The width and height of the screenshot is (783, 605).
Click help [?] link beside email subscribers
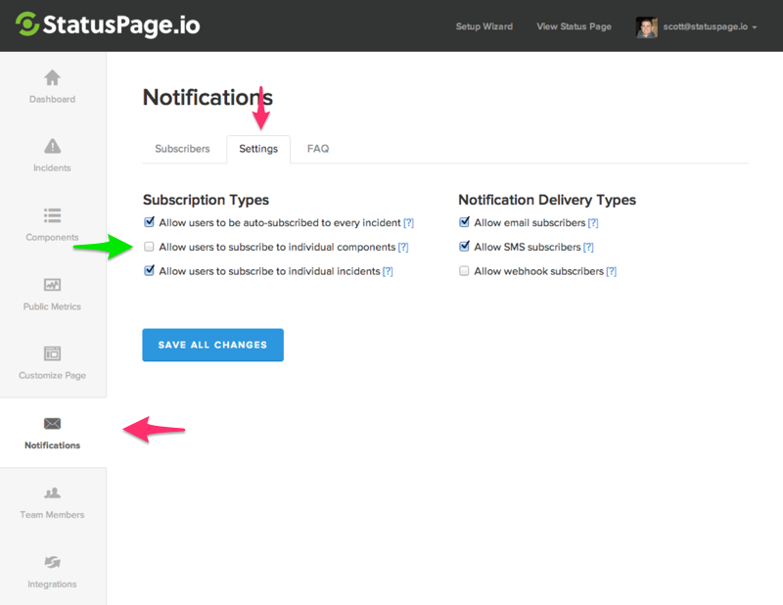tap(593, 223)
